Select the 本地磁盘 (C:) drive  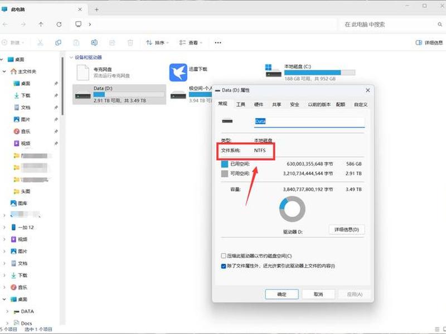310,72
